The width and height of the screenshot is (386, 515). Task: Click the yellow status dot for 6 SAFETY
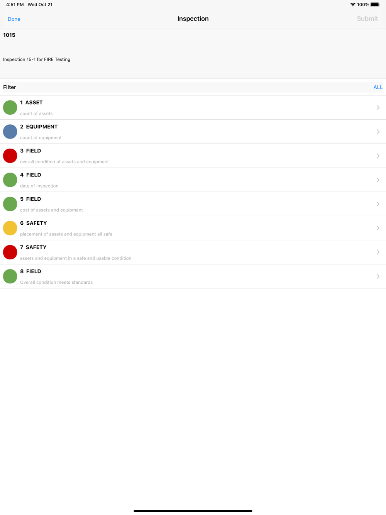pos(10,228)
